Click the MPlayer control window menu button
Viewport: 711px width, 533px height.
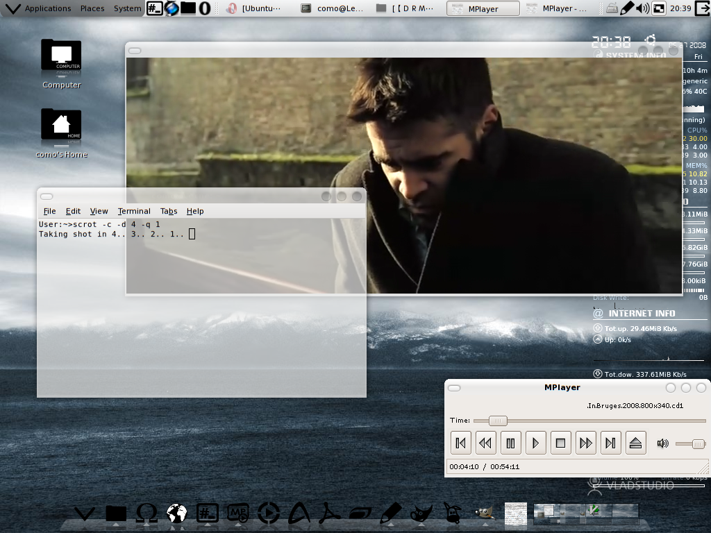tap(454, 388)
